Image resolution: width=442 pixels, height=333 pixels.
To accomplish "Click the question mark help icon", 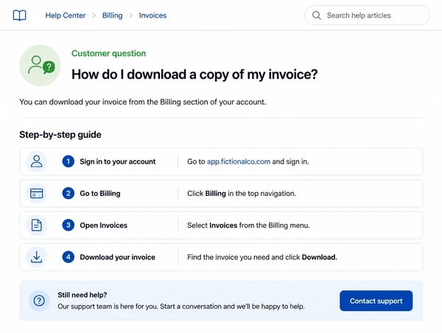I will tap(39, 301).
